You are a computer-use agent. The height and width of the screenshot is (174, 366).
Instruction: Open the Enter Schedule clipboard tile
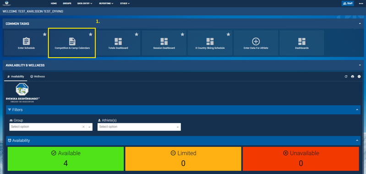coord(27,43)
